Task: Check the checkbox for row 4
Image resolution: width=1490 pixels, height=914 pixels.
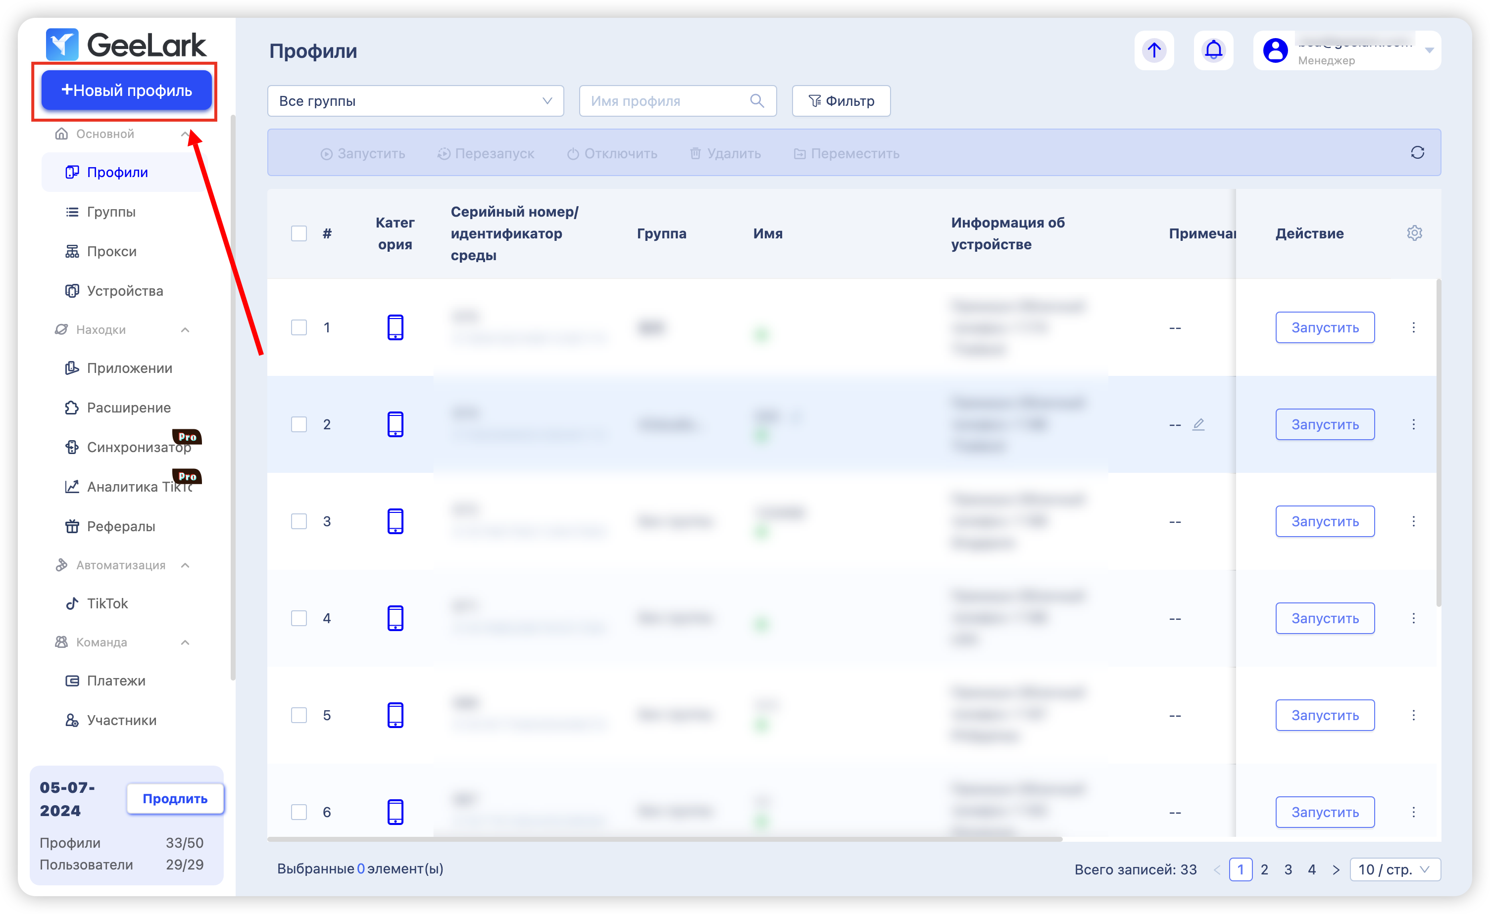Action: coord(299,618)
